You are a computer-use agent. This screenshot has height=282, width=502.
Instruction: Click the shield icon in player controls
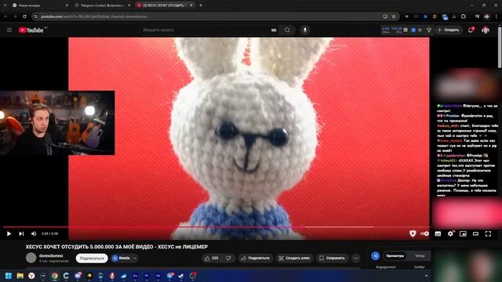413,233
